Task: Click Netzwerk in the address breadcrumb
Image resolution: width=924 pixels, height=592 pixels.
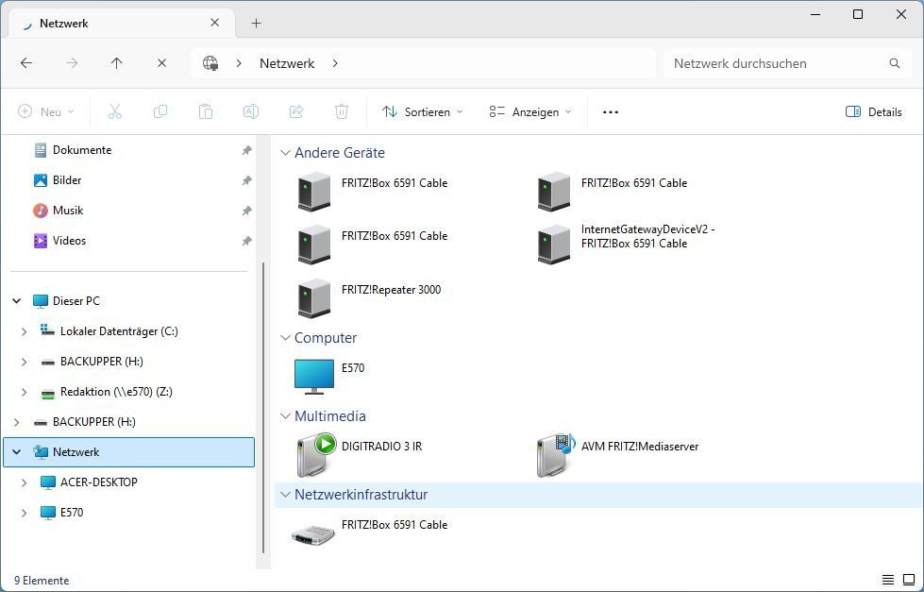Action: pos(287,63)
